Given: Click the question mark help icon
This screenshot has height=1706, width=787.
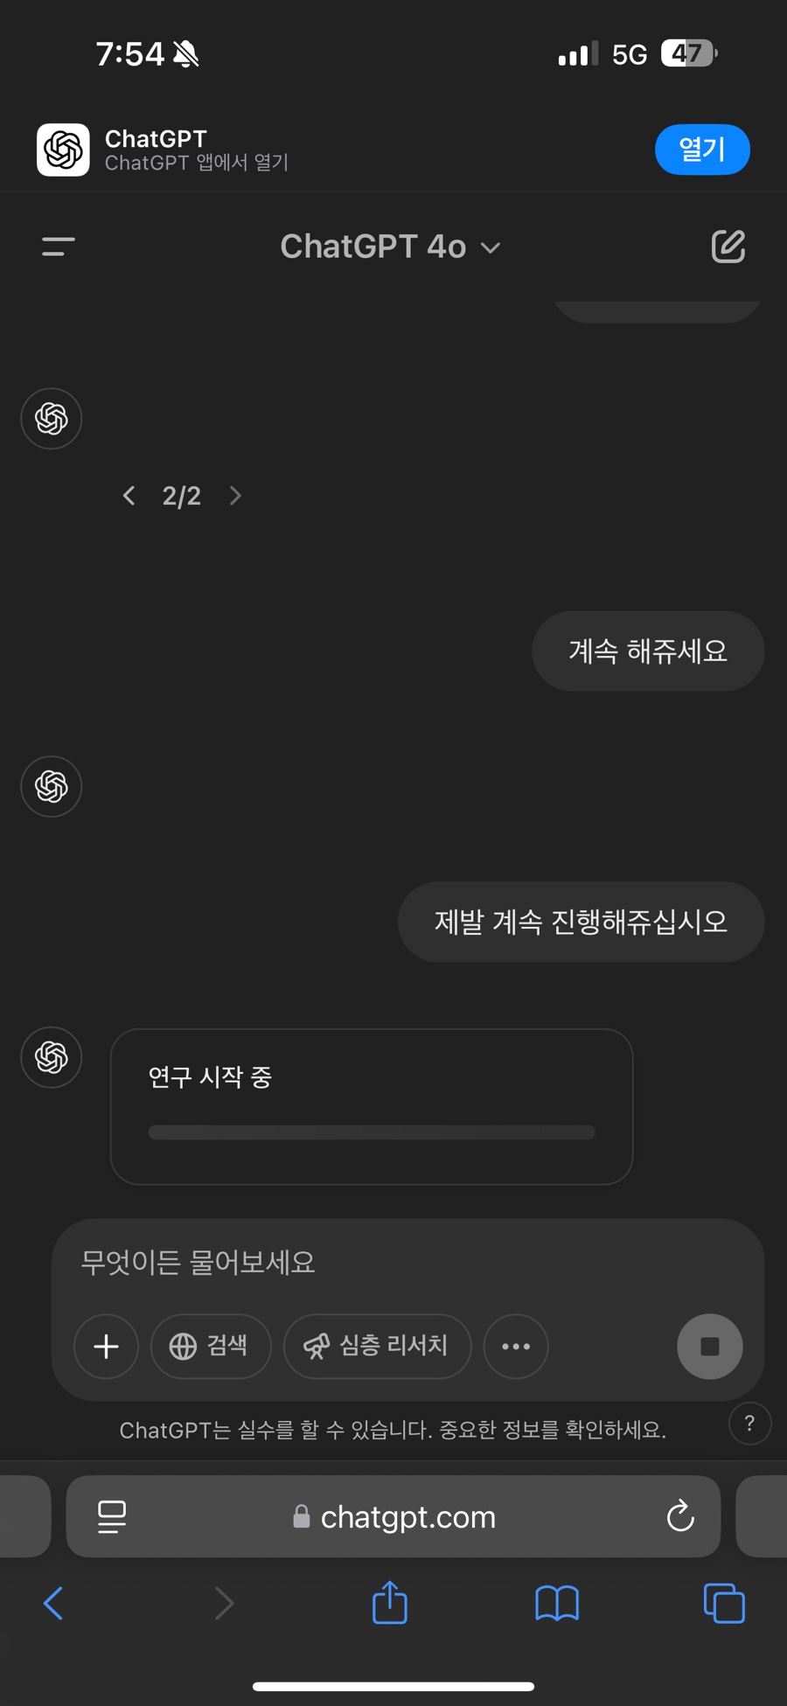Looking at the screenshot, I should 749,1424.
